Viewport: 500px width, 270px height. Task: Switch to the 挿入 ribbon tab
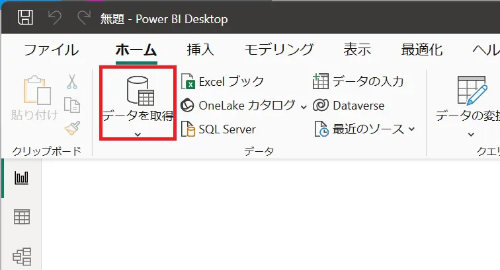[200, 50]
